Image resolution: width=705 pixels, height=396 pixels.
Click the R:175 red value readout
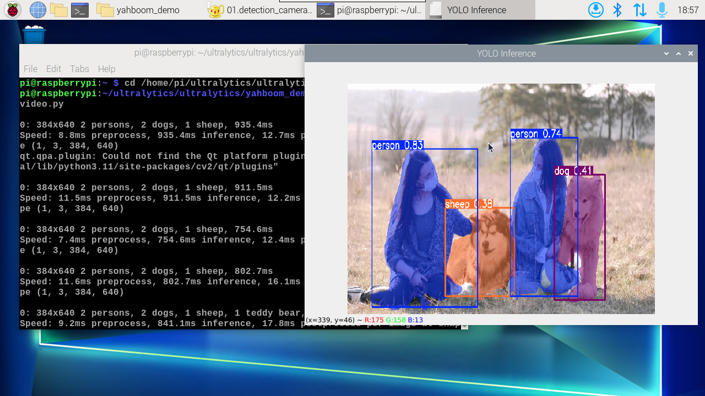[x=374, y=320]
